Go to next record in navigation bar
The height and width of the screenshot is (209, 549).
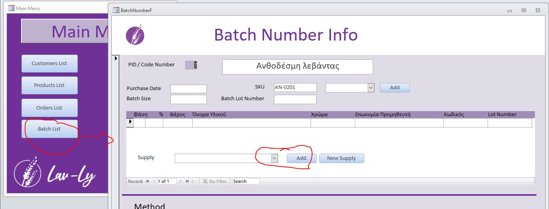tap(181, 181)
